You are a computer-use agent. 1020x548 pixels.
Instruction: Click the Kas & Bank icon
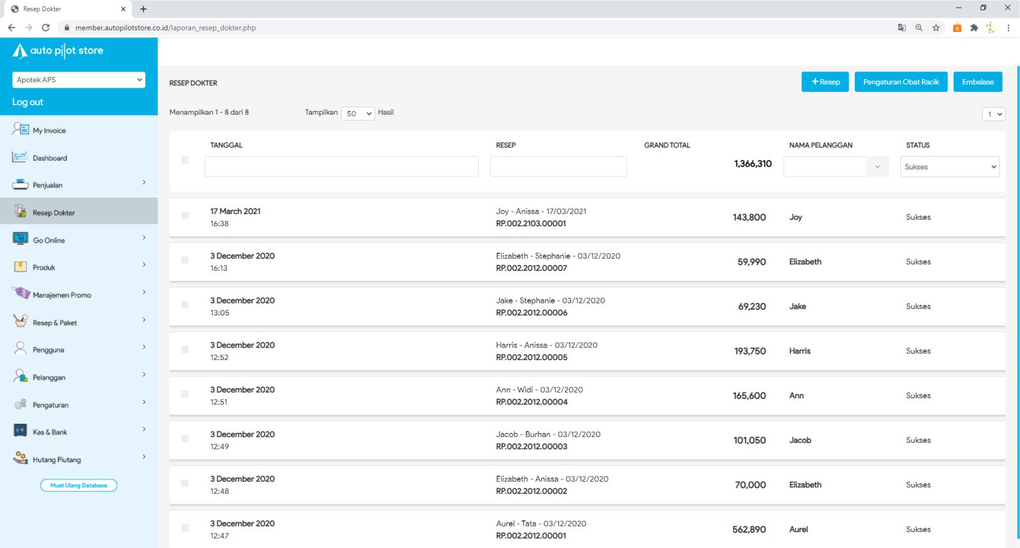coord(20,431)
